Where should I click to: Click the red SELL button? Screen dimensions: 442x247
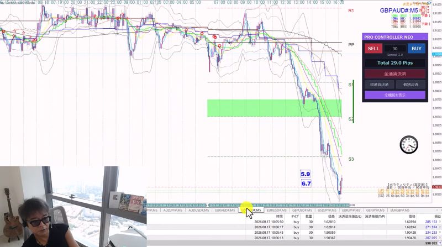pyautogui.click(x=373, y=49)
